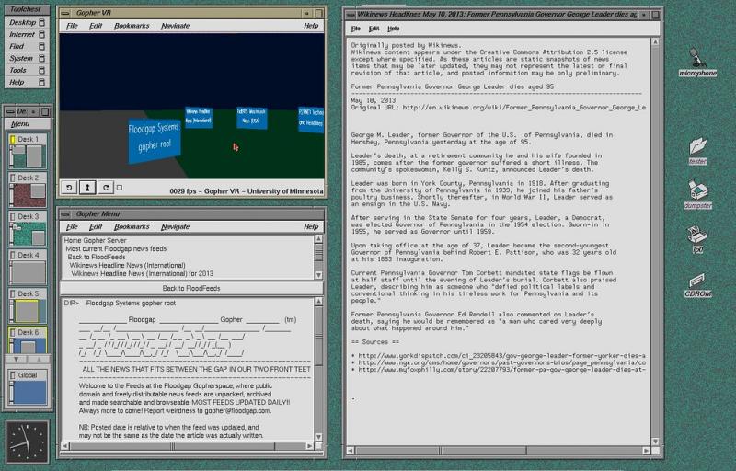Open System cascade menu in Toolchest
Screen dimensions: 736x471
(x=27, y=58)
